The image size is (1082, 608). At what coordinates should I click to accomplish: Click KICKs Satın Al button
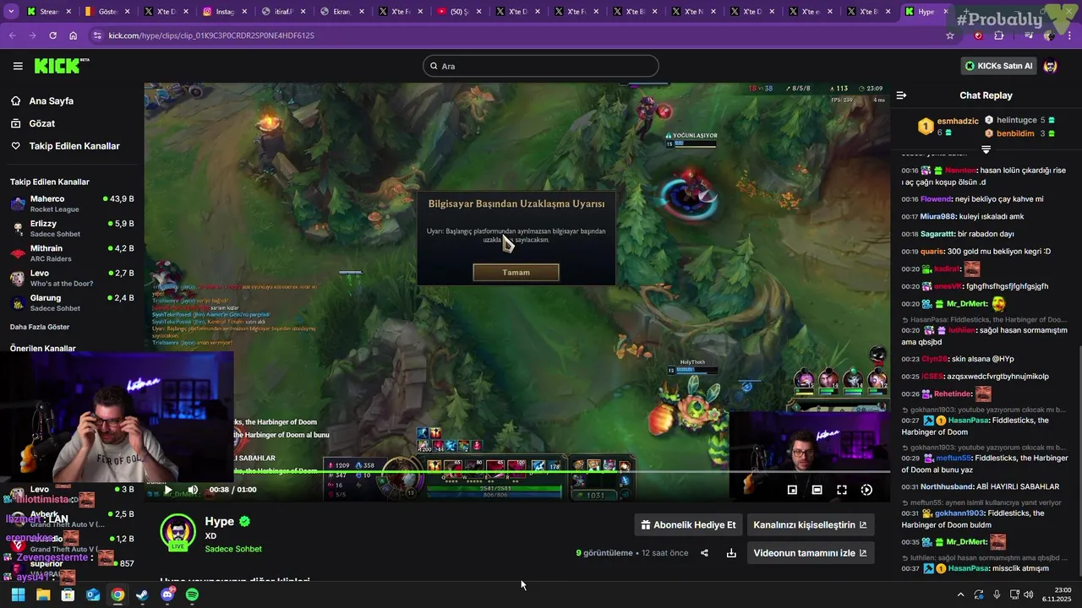click(x=999, y=66)
